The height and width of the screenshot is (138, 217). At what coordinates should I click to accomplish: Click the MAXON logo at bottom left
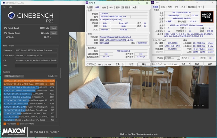[x=14, y=131]
